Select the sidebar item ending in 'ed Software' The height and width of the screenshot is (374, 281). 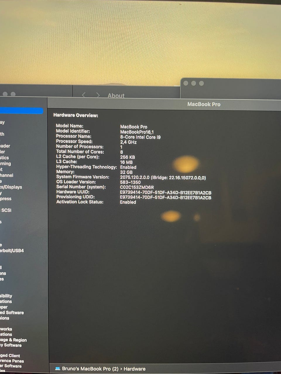pyautogui.click(x=12, y=312)
